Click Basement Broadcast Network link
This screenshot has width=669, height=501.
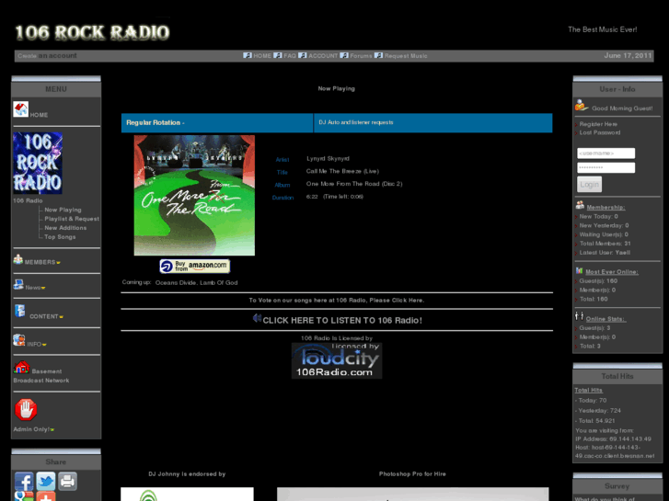coord(41,376)
